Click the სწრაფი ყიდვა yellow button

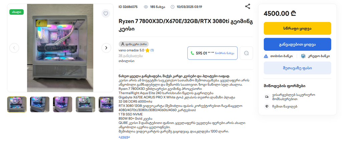(297, 28)
